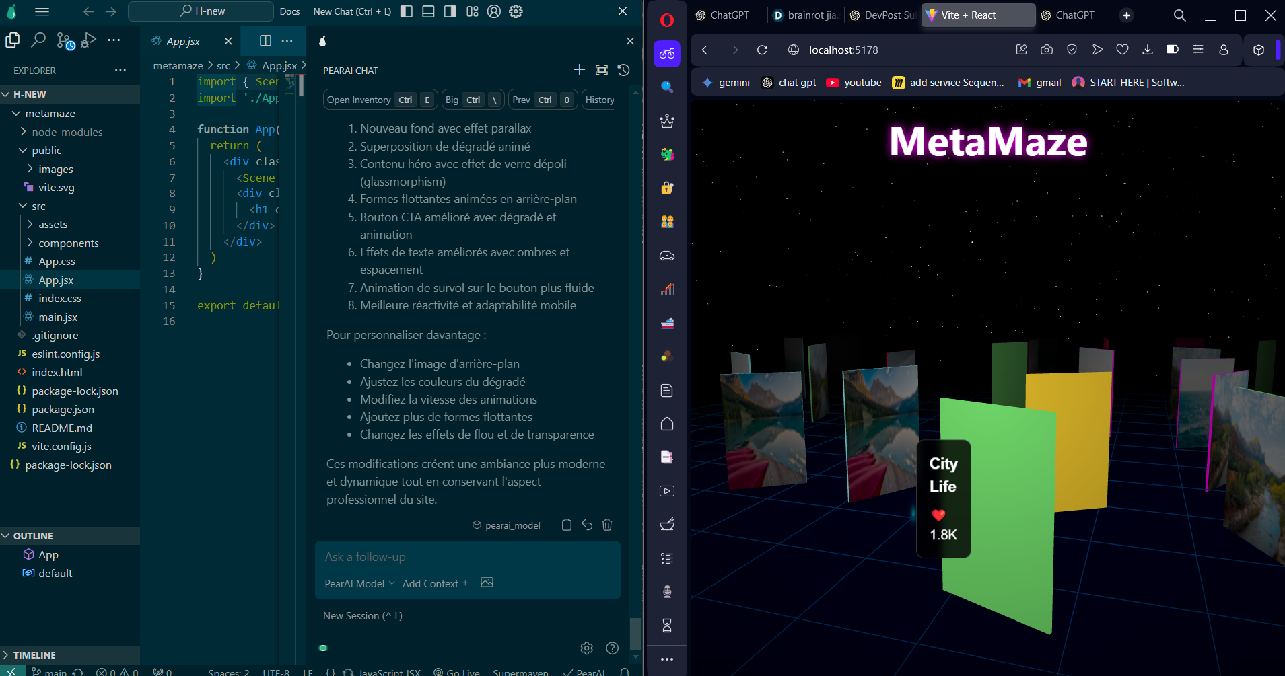Click the Ask a follow-up input field
The width and height of the screenshot is (1285, 676).
(x=467, y=557)
